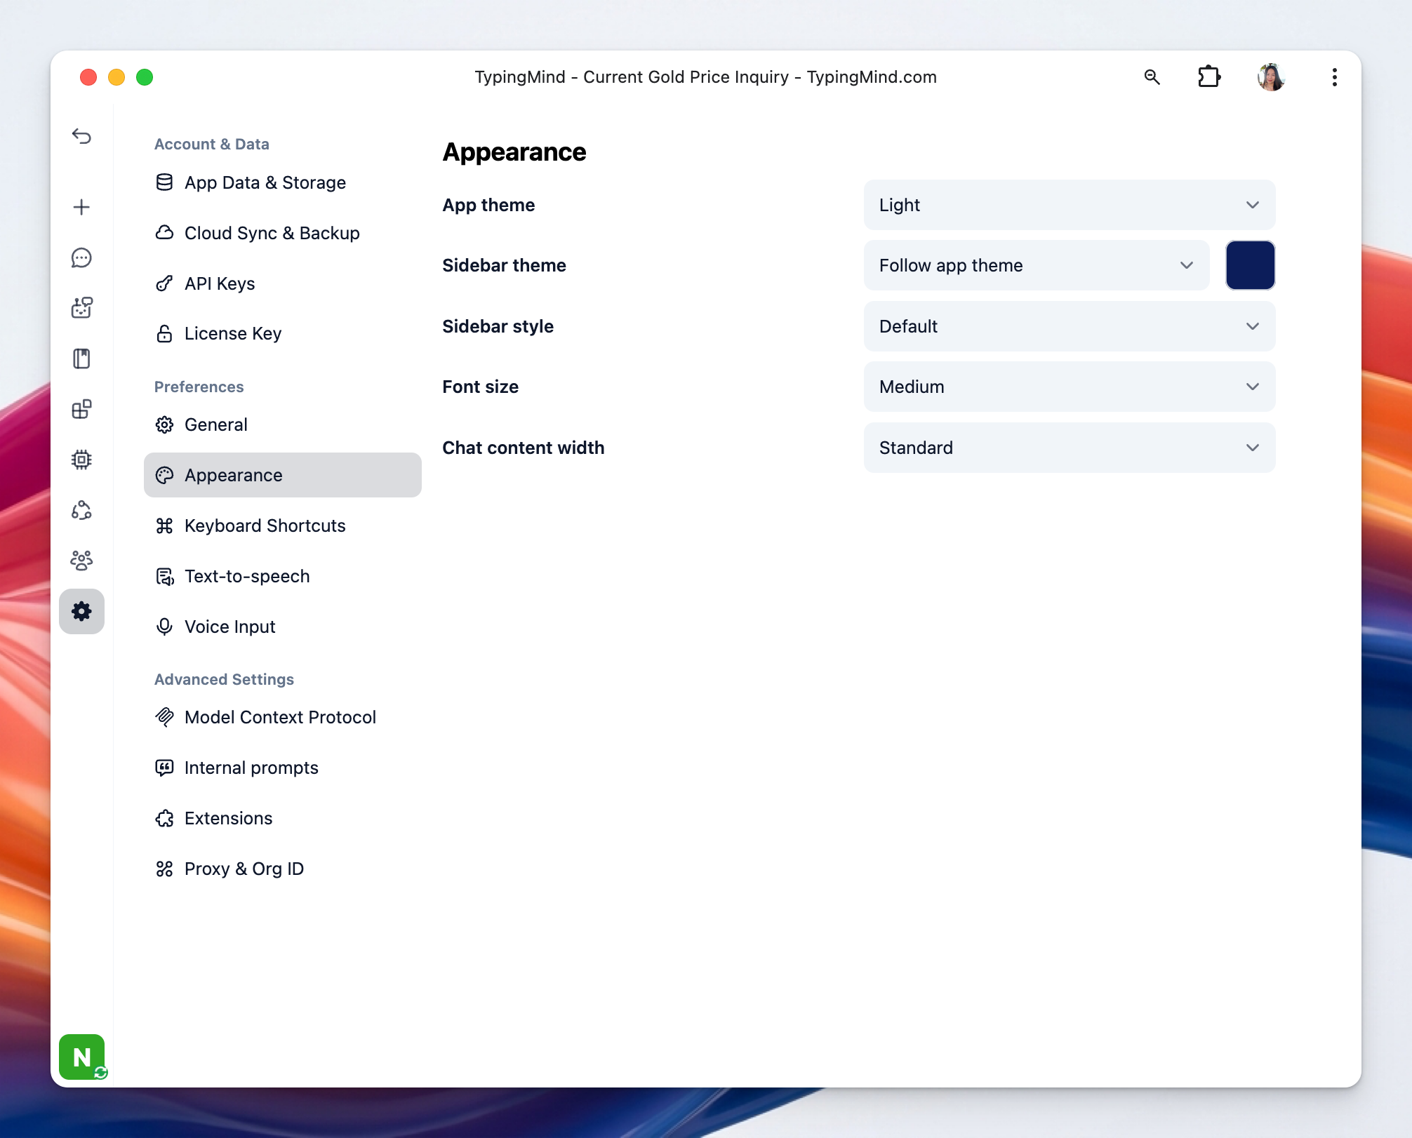Open API Keys settings page

coord(219,283)
